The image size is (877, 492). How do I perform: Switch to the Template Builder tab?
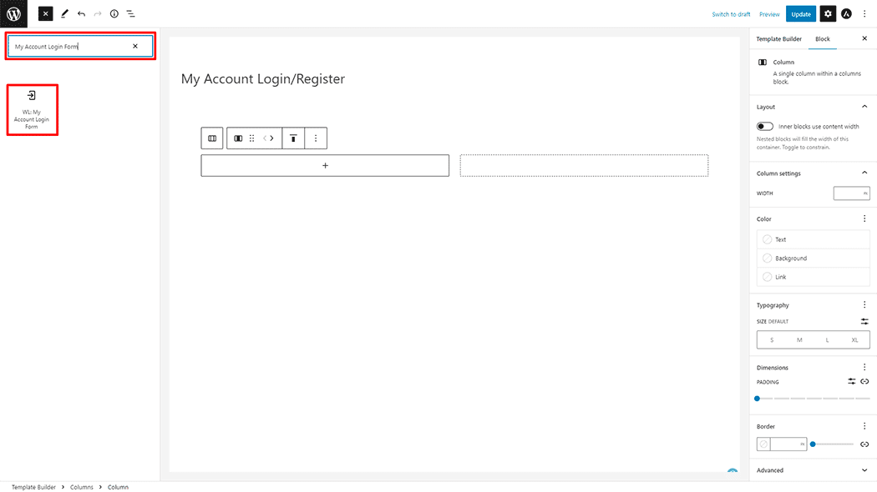778,38
